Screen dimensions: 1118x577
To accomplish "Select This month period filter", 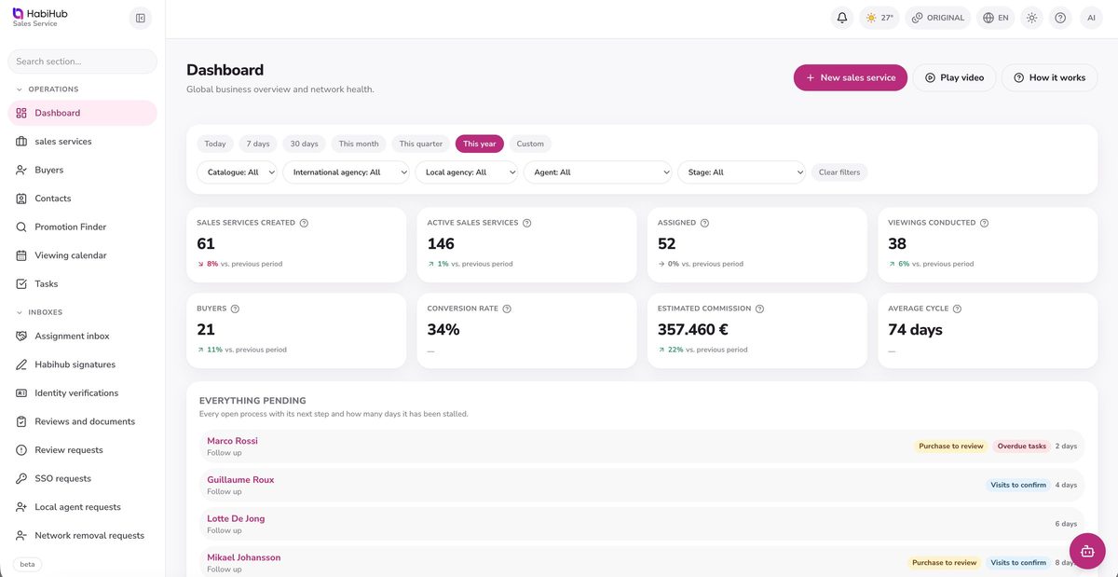I will click(359, 144).
